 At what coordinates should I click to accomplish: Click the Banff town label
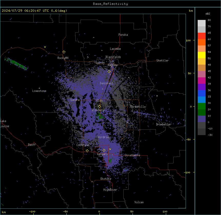[x=32, y=145]
